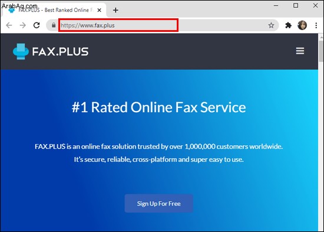Click the text It's secure, reliable, cross-platform
324x232 pixels.
[x=158, y=159]
